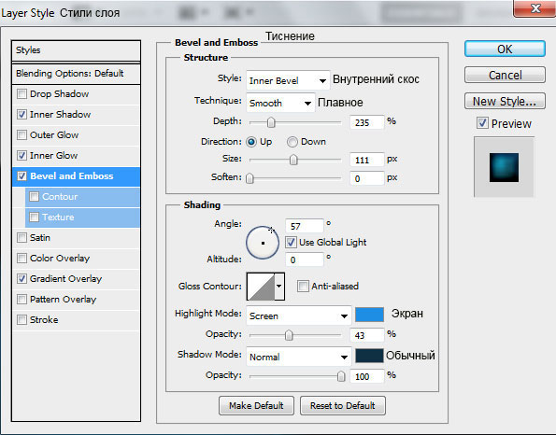Select the Down direction radio button

[292, 142]
